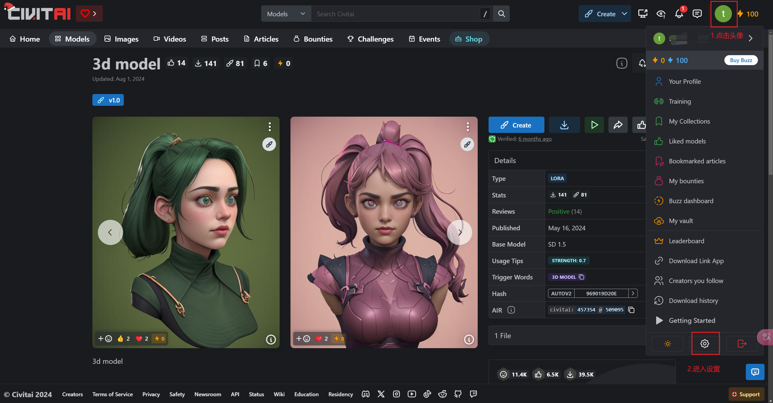
Task: Click the logout icon in user menu
Action: point(742,343)
